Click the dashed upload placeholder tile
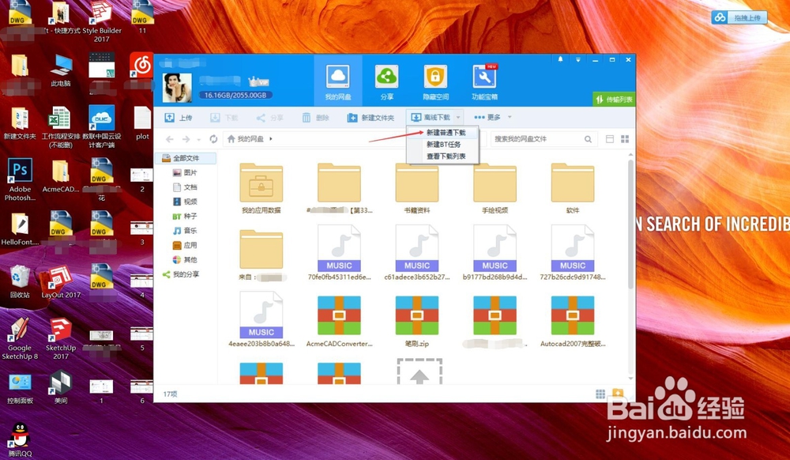Screen dimensions: 790x460 tap(419, 371)
